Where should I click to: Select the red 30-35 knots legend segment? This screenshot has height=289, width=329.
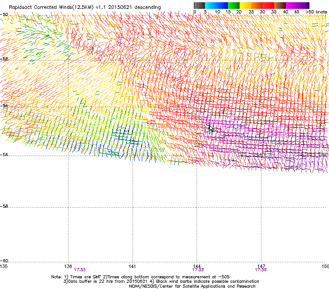point(269,5)
